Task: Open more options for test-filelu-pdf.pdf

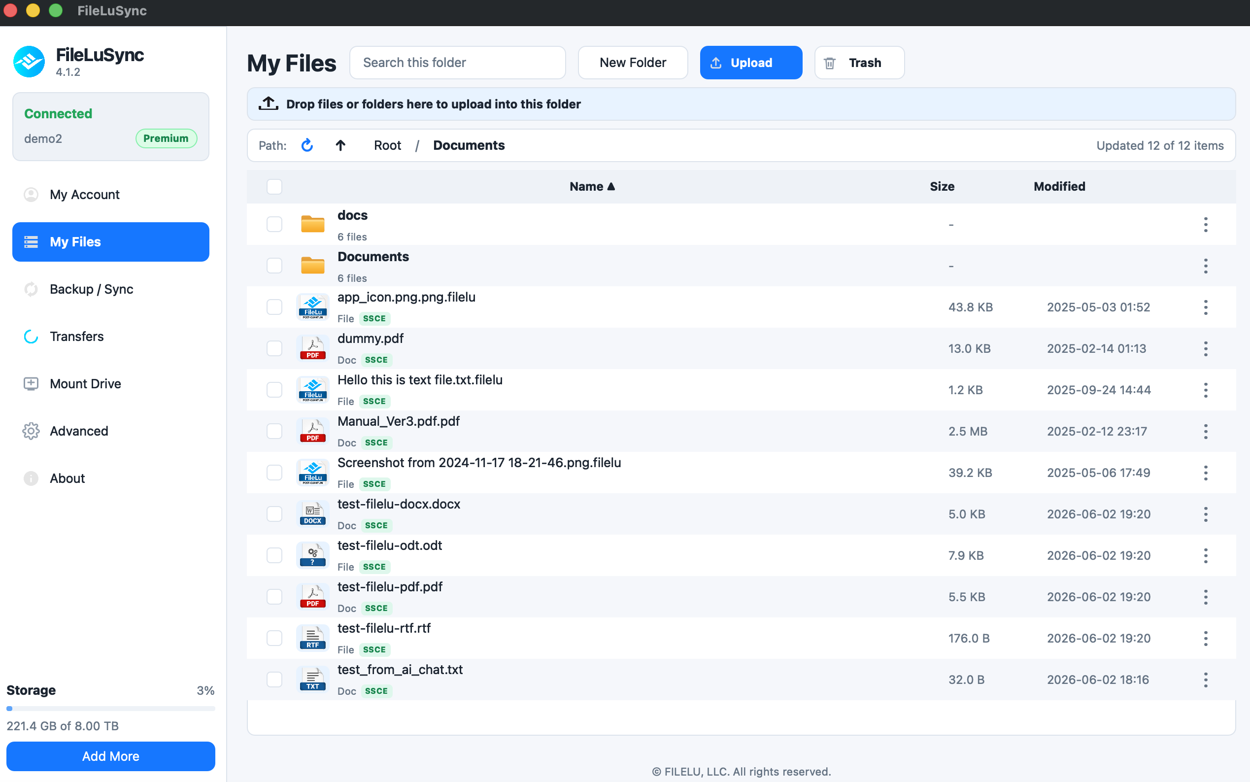Action: (1205, 597)
